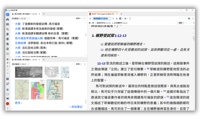Image resolution: width=200 pixels, height=125 pixels.
Task: Open the black-and-white tree diagram thumbnail
Action: 52,72
